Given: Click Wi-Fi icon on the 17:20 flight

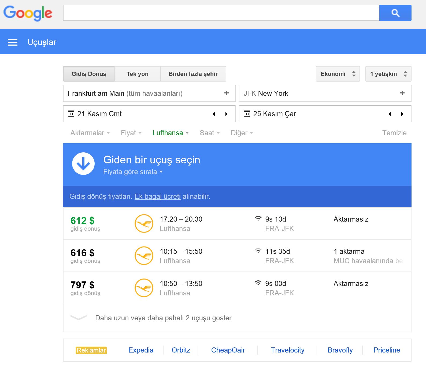Looking at the screenshot, I should (x=258, y=218).
